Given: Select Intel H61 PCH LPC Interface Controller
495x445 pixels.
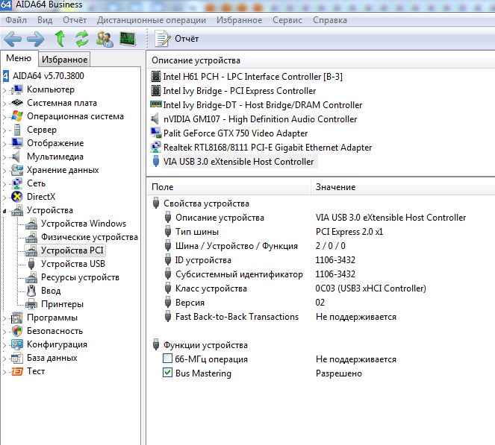Looking at the screenshot, I should coord(252,77).
